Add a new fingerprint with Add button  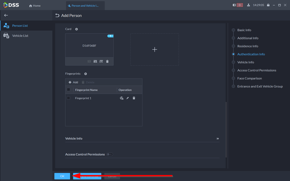click(73, 82)
